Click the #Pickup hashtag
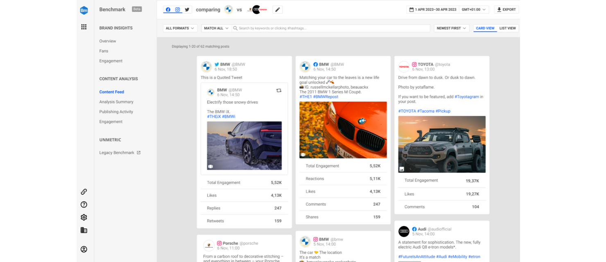This screenshot has height=262, width=606. coord(443,111)
